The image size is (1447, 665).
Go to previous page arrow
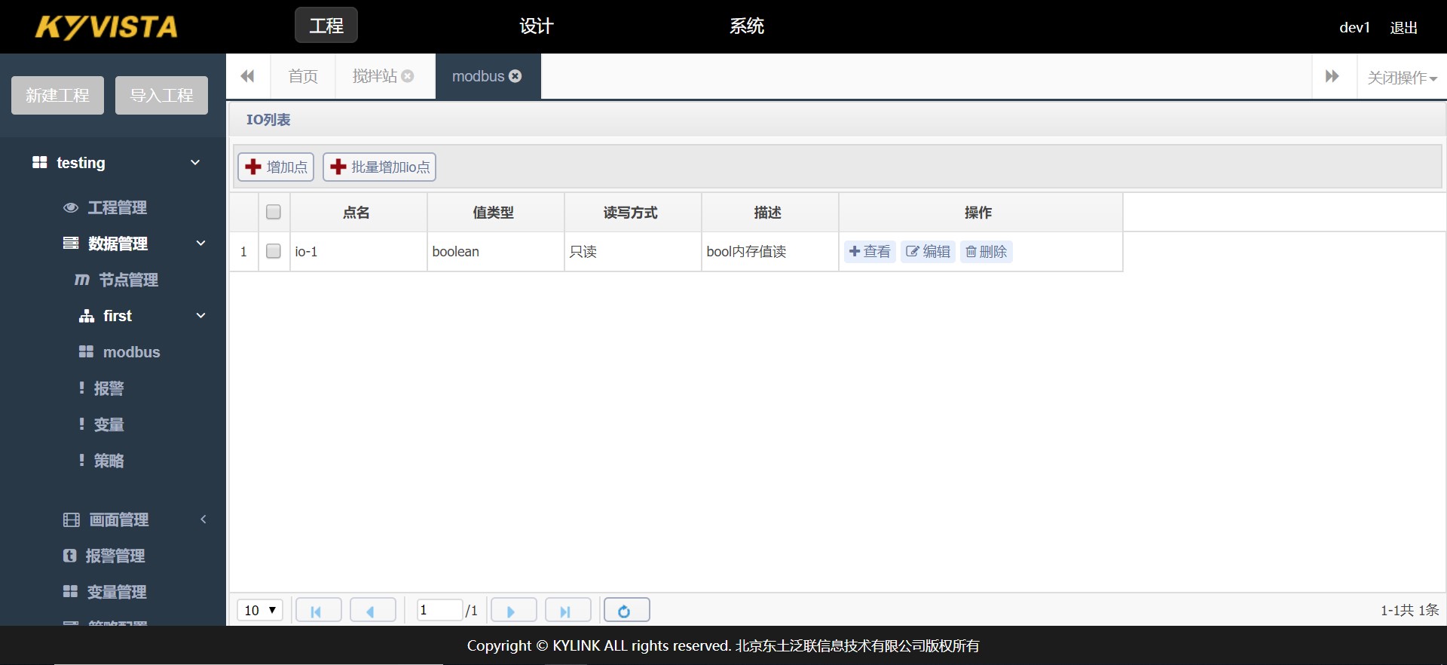tap(372, 611)
